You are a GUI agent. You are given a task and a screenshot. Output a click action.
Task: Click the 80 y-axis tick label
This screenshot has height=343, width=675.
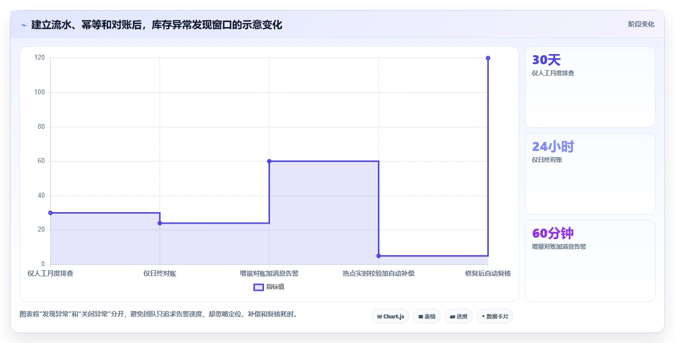tap(41, 126)
